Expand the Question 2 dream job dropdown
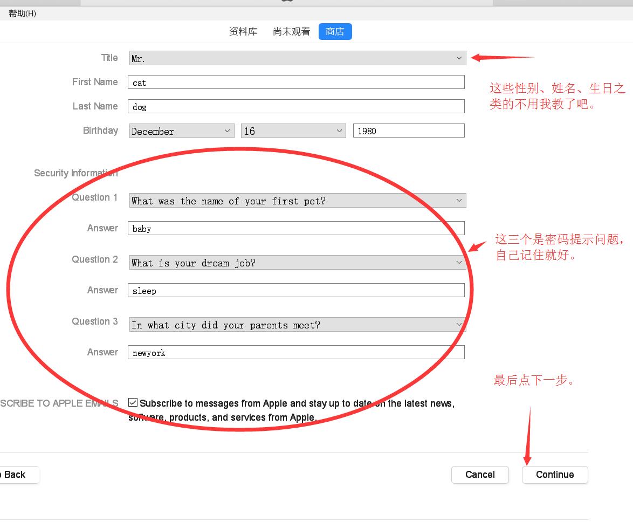 click(x=297, y=262)
